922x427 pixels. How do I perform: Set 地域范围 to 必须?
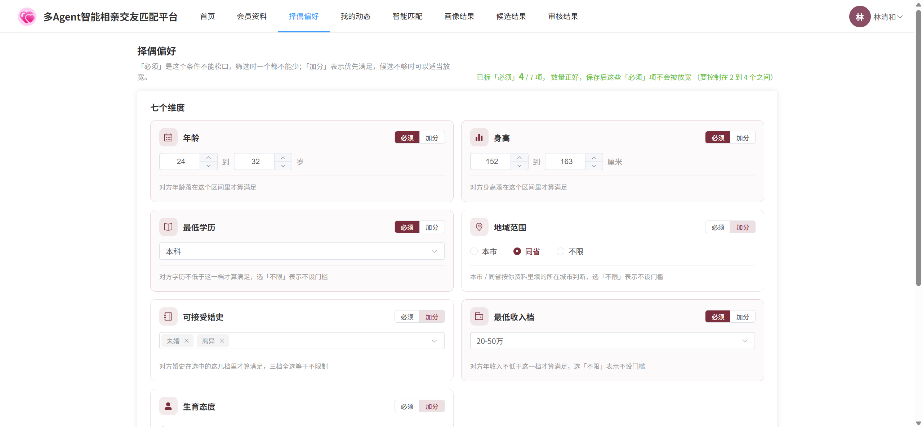718,227
